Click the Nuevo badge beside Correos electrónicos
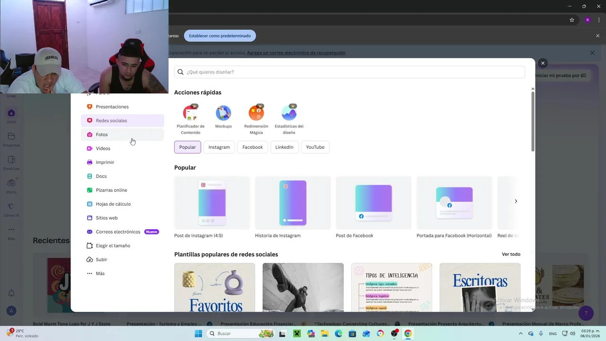 (151, 232)
